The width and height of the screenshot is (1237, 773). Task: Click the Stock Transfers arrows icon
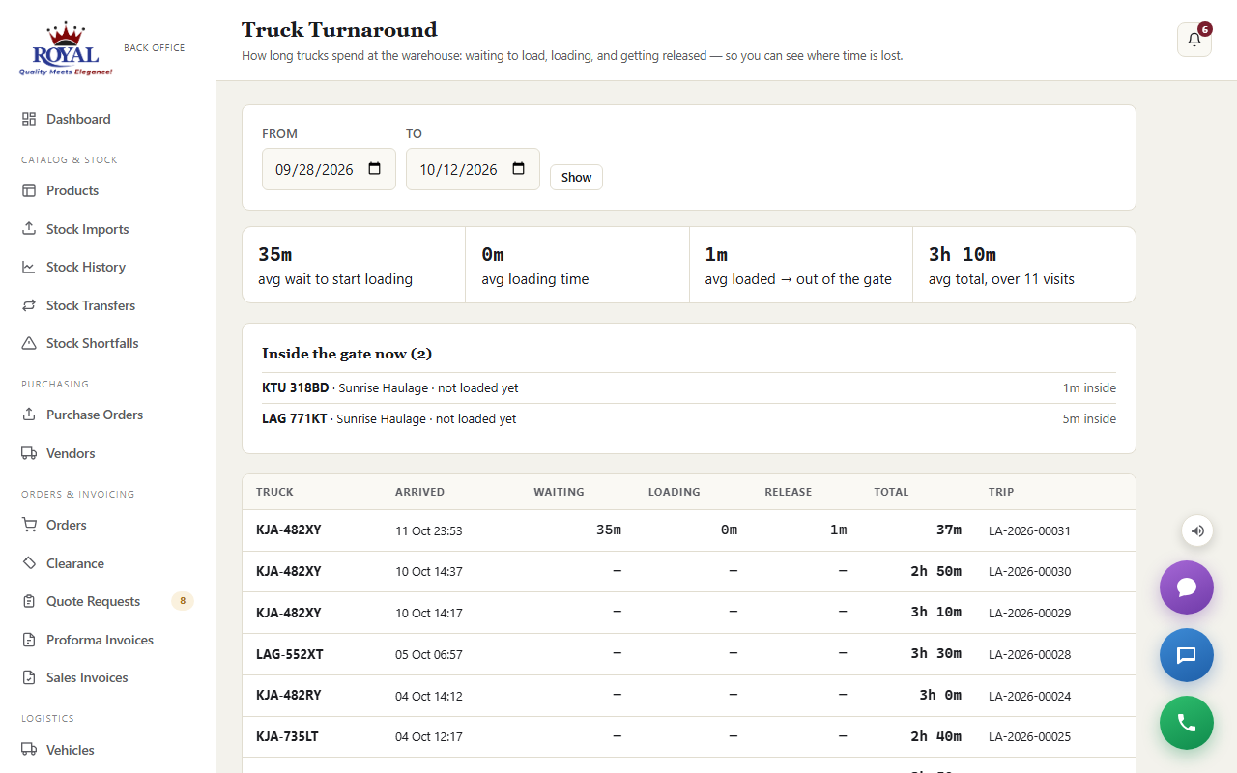29,305
